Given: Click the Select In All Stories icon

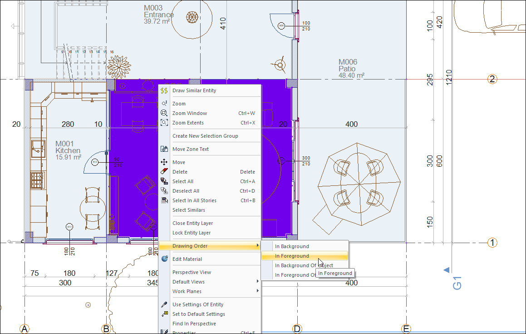Looking at the screenshot, I should (x=164, y=200).
